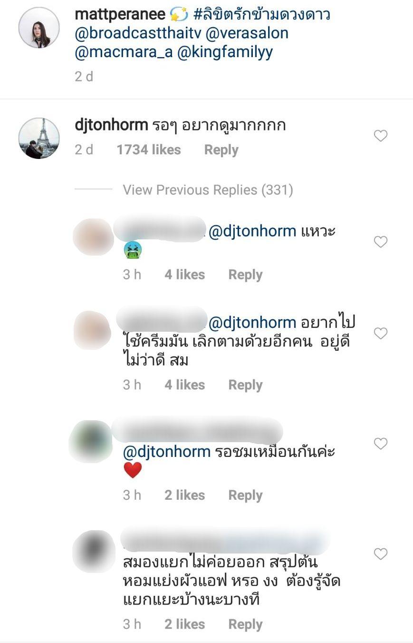Expand View Previous Replies (331)
Viewport: 413px width, 643px height.
click(x=208, y=190)
